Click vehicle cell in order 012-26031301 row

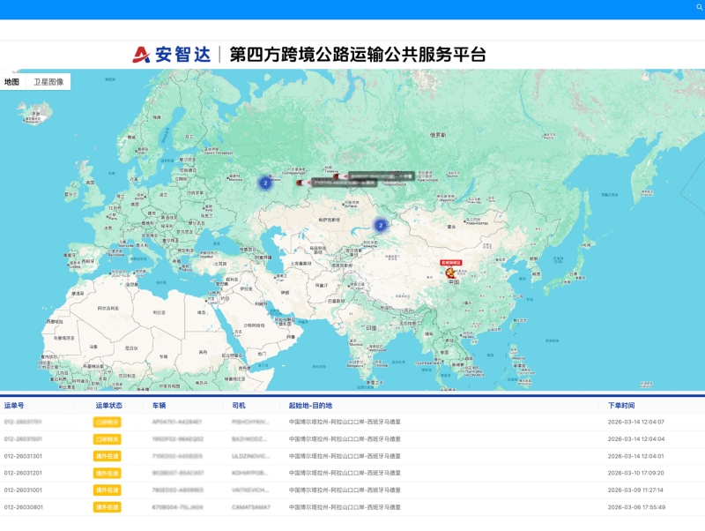178,456
